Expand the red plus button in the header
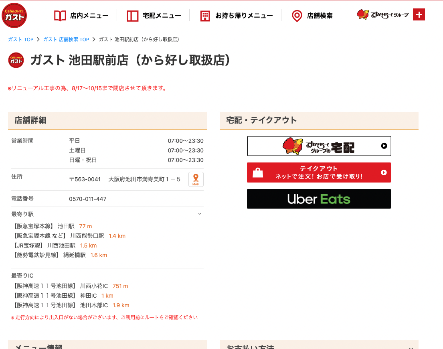443x349 pixels. pyautogui.click(x=419, y=14)
